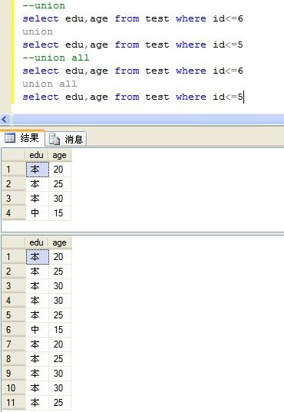Select the edu column header in first grid
Viewport: 284px width, 412px height.
click(37, 155)
